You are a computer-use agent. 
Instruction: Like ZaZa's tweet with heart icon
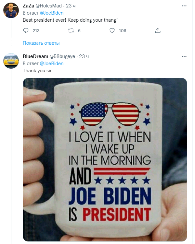(112, 31)
